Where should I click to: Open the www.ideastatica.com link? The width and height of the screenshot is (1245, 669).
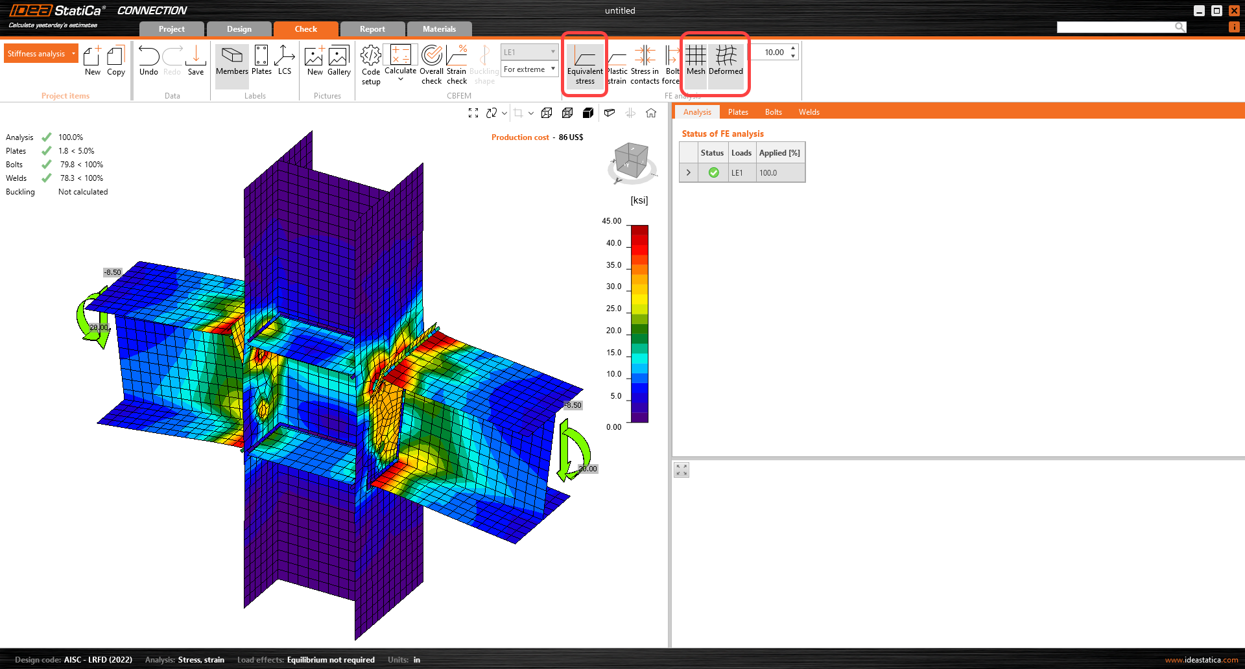[x=1201, y=660]
